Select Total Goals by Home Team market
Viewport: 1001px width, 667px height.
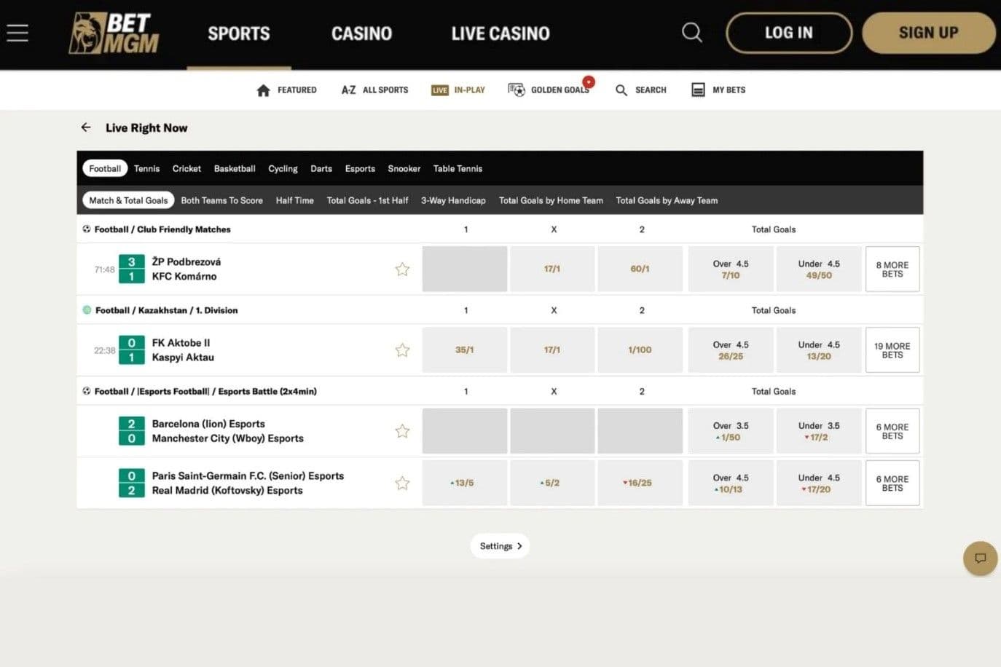551,200
